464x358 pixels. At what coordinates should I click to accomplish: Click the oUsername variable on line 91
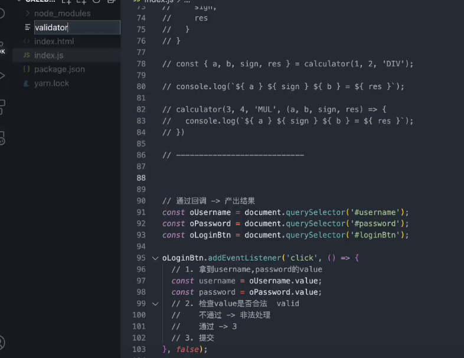210,213
